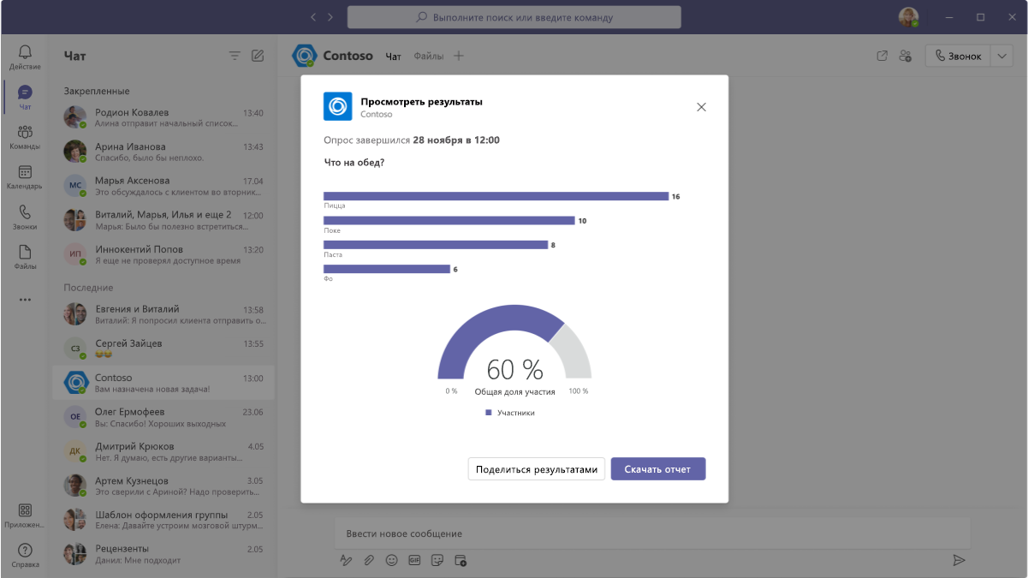Click Поделиться результатами button
The image size is (1028, 578).
(x=537, y=469)
